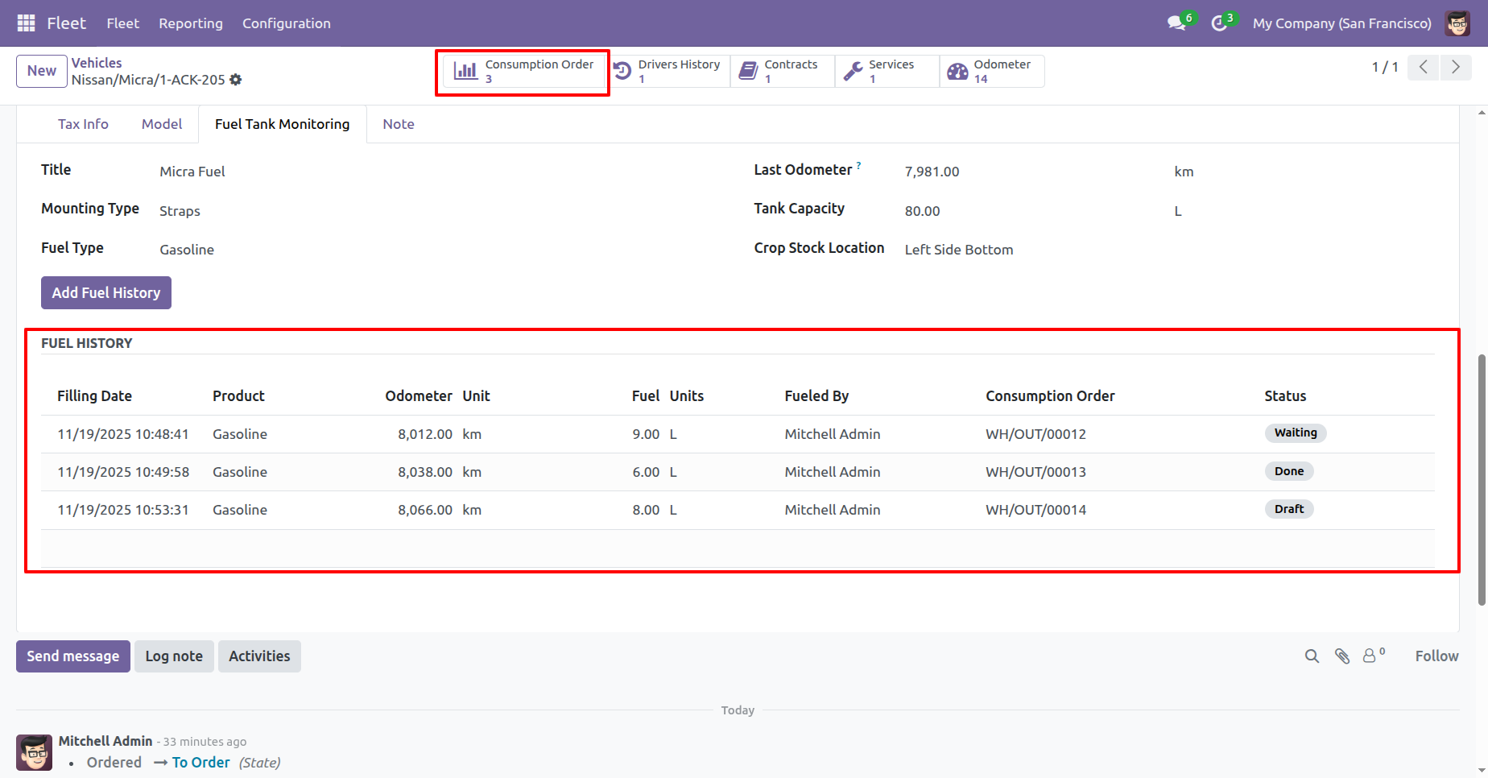Select the Fuel Tank Monitoring tab

[283, 124]
